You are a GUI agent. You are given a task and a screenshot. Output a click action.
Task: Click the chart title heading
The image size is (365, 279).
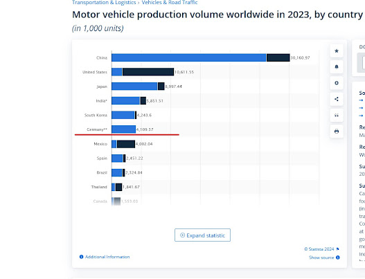coord(217,15)
